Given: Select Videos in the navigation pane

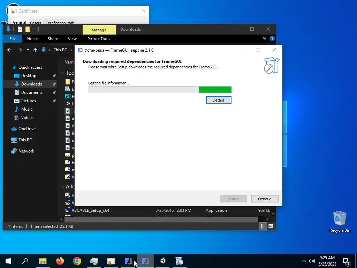Looking at the screenshot, I should (27, 118).
